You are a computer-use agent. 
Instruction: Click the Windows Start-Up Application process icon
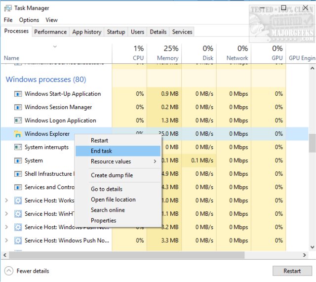click(18, 94)
